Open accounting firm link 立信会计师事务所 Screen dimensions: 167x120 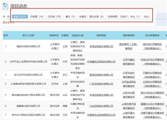tap(152, 84)
